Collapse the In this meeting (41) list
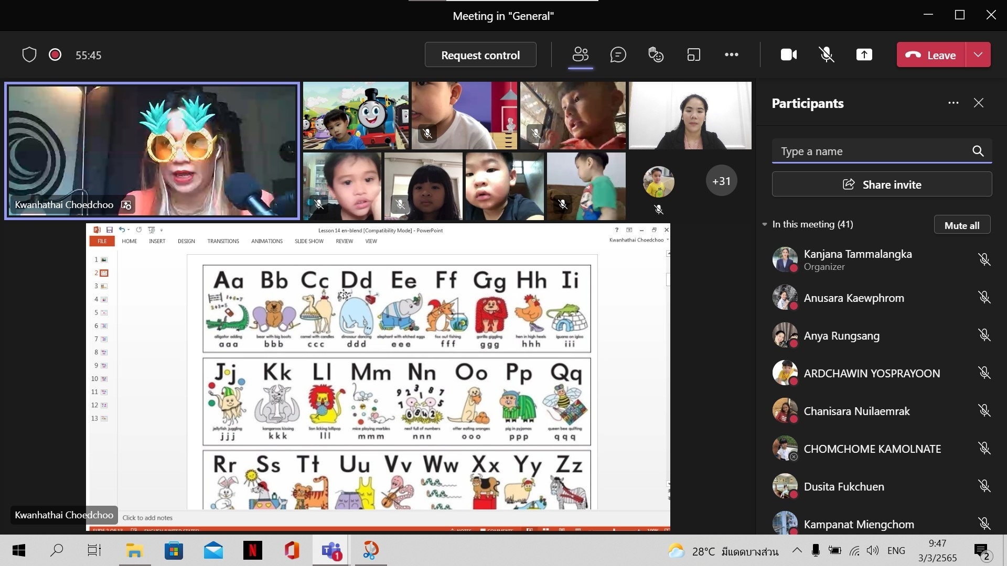 point(765,224)
